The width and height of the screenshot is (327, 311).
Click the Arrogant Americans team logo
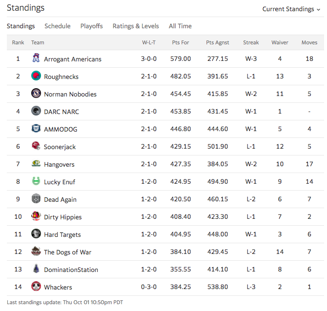click(x=36, y=58)
